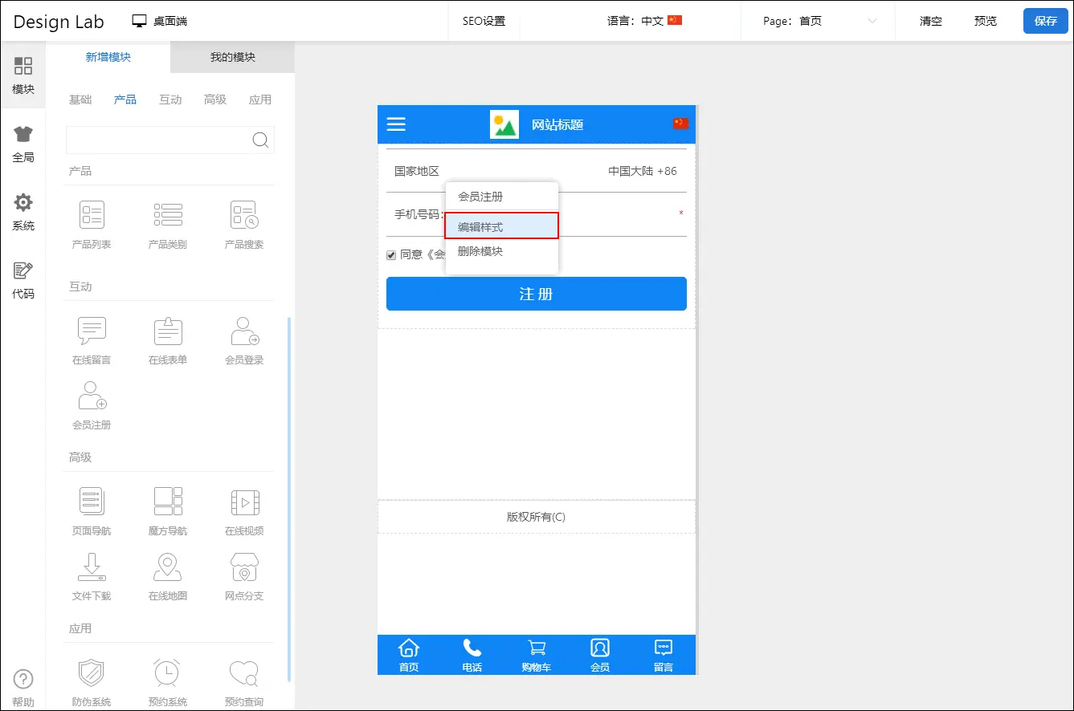This screenshot has width=1074, height=711.
Task: Click the blue 保存 button
Action: tap(1045, 22)
